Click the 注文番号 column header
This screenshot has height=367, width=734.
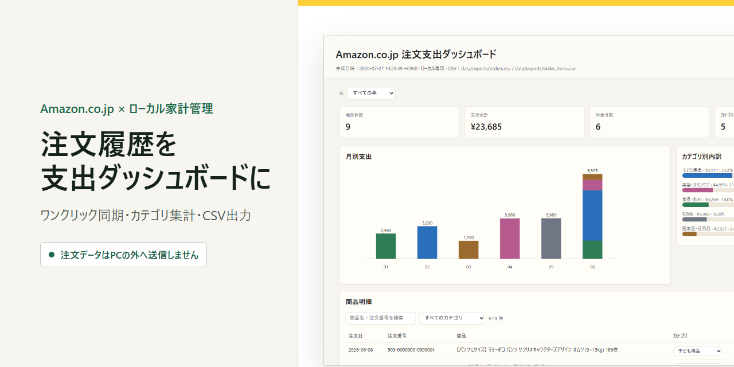click(397, 335)
